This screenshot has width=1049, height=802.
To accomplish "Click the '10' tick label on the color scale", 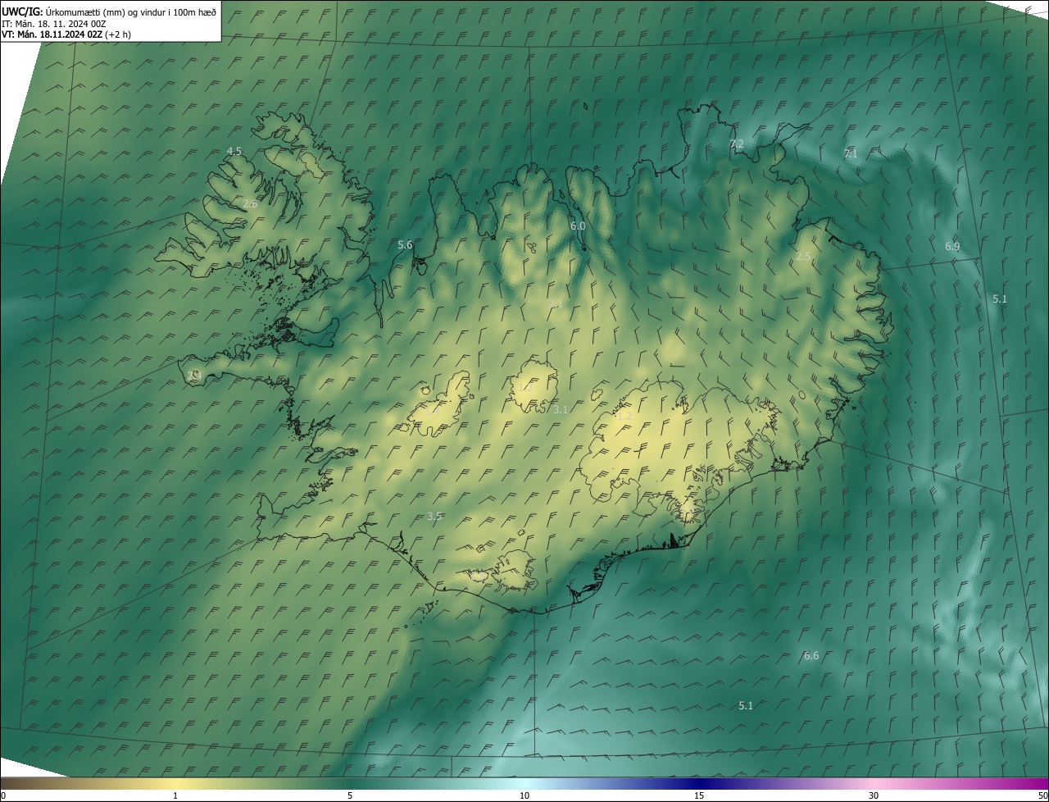I will point(524,795).
